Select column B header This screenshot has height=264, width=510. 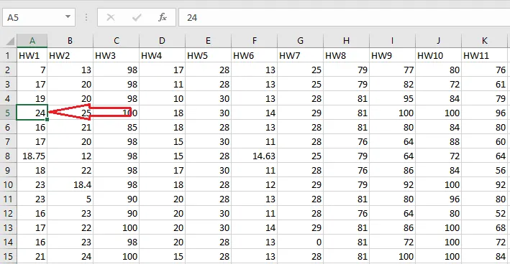pos(70,41)
